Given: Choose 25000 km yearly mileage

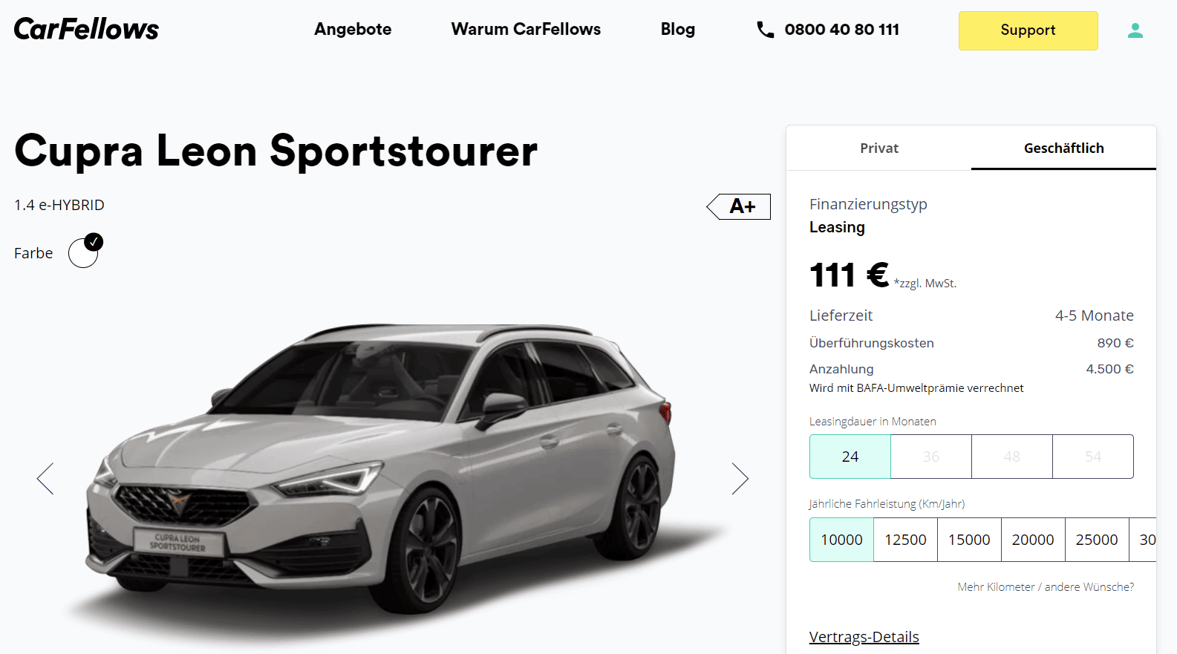Looking at the screenshot, I should click(x=1097, y=540).
